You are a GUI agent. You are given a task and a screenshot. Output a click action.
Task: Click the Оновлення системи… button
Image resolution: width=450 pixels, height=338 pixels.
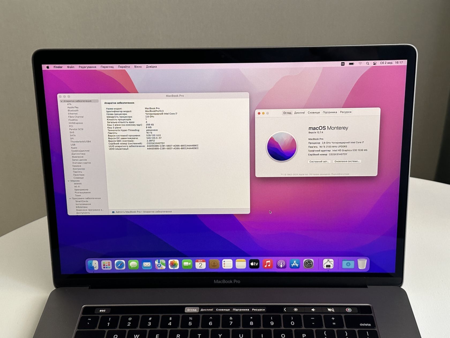pos(347,161)
